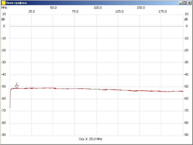The width and height of the screenshot is (193, 145).
Task: Click the right dB unit label
Action: [x=186, y=19]
